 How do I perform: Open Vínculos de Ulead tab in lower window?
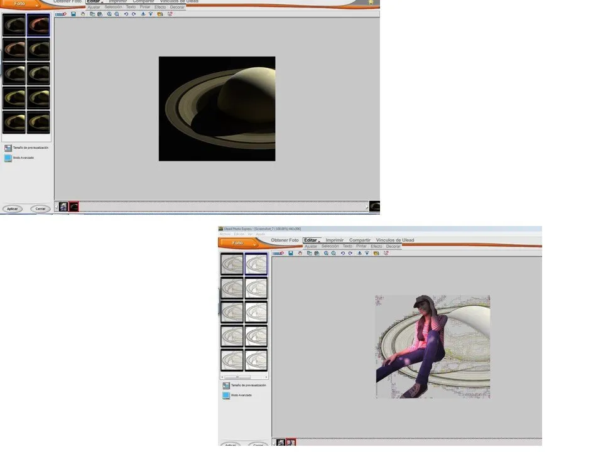click(x=395, y=240)
